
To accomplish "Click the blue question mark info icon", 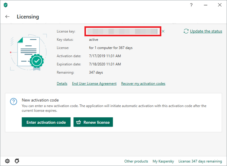I will tap(13, 102).
